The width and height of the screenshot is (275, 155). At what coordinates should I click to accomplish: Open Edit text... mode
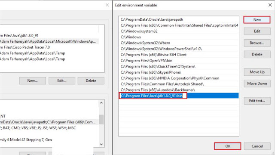pos(257,101)
